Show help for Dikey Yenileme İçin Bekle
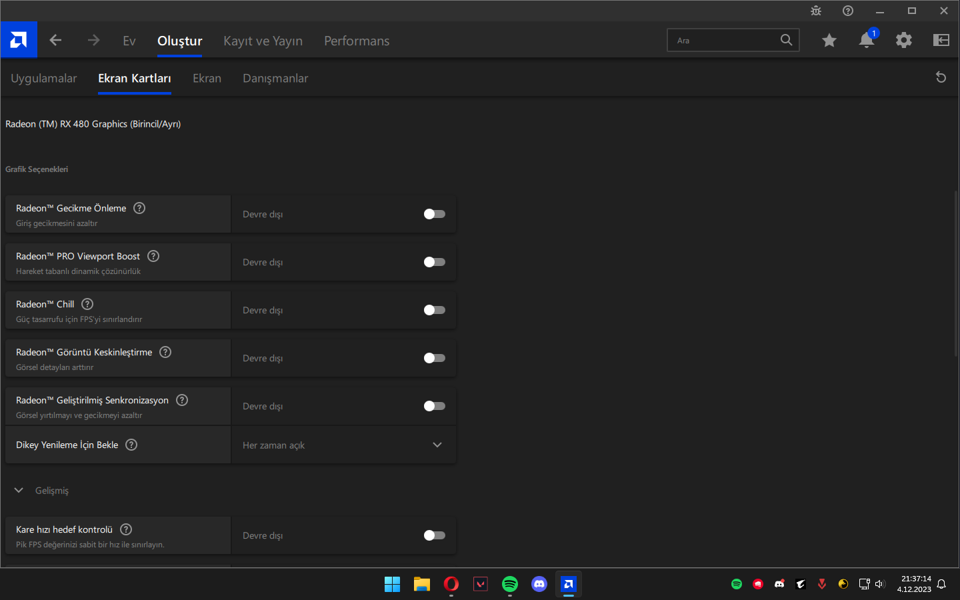Screen dimensions: 960x600 point(131,445)
